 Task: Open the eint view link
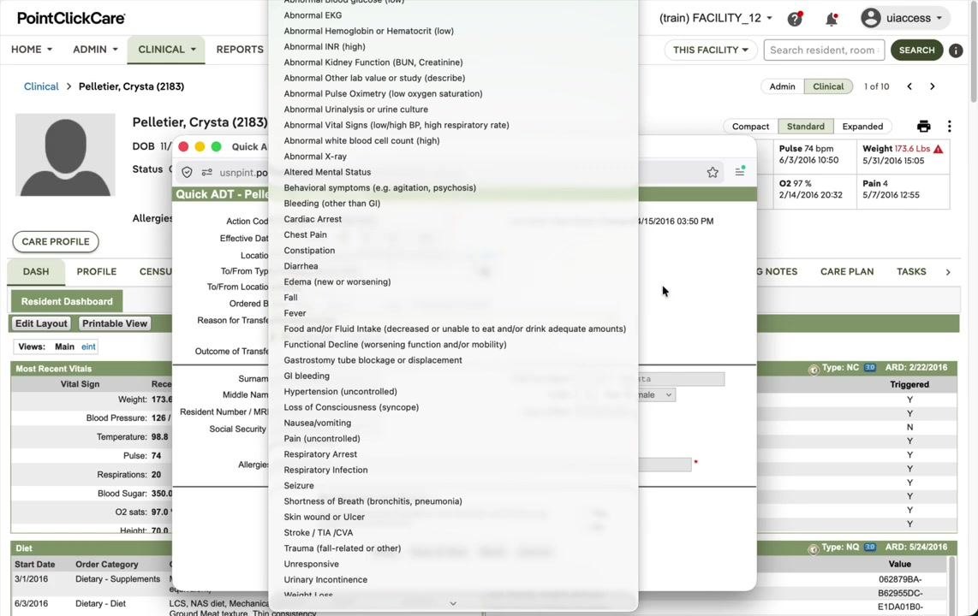[88, 347]
